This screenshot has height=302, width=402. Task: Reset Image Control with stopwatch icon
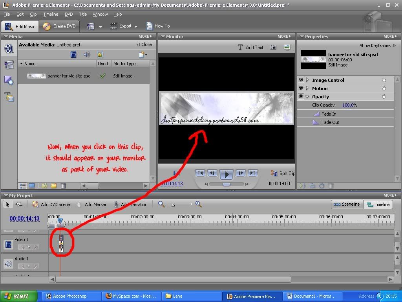click(384, 80)
